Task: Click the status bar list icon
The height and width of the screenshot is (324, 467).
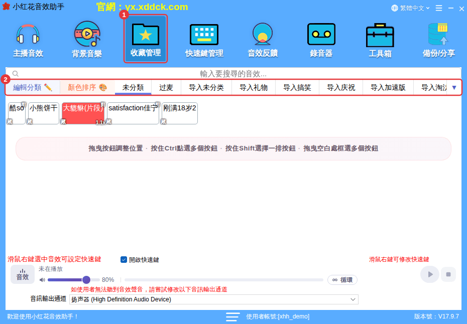Action: click(x=232, y=316)
